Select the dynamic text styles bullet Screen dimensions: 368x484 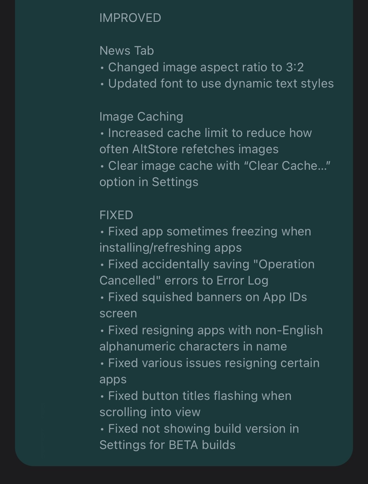pyautogui.click(x=217, y=83)
